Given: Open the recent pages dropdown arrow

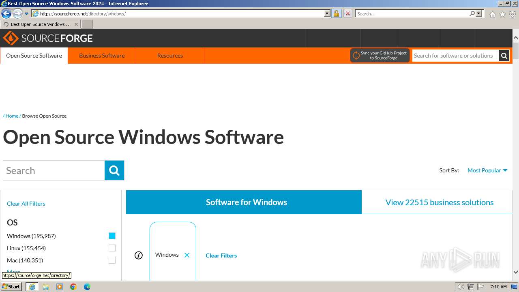Looking at the screenshot, I should pyautogui.click(x=27, y=13).
